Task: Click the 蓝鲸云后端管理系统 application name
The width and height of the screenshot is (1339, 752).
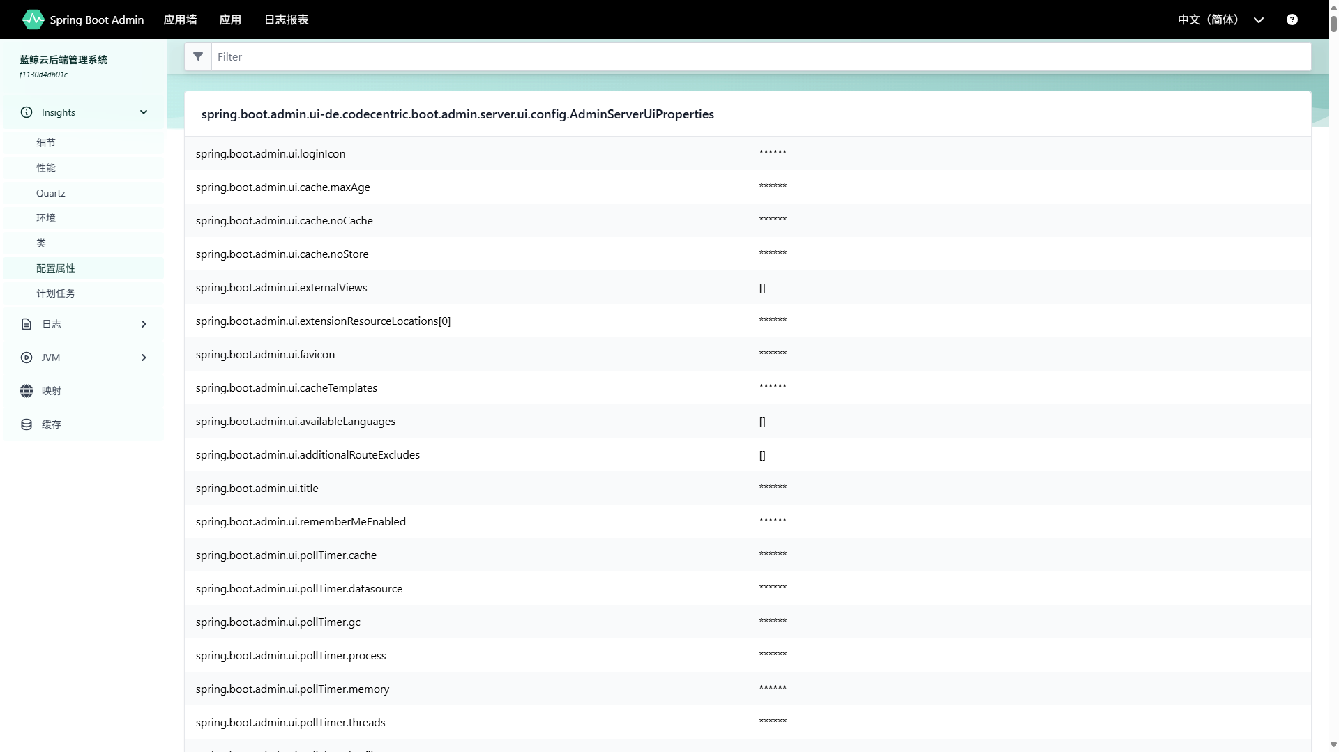Action: [x=63, y=60]
